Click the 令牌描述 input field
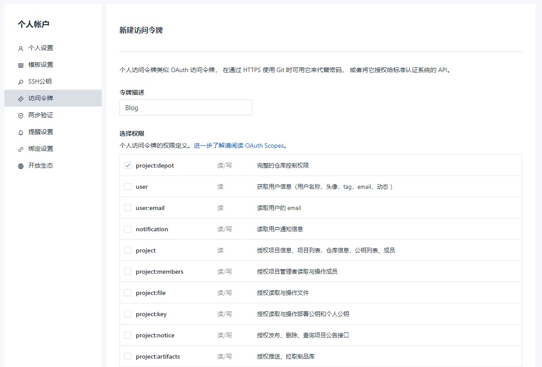 point(186,107)
